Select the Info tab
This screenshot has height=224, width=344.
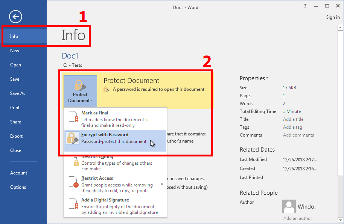coord(24,36)
